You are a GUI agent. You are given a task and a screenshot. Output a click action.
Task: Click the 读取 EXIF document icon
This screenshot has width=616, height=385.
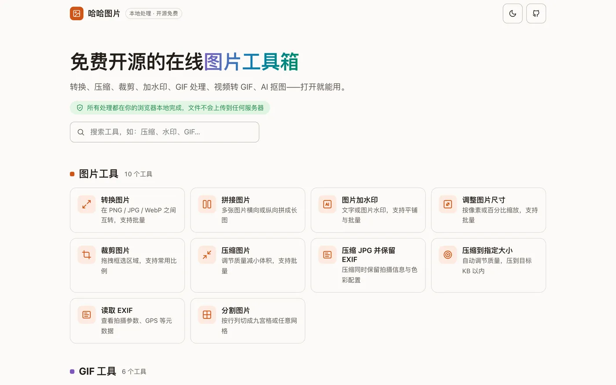click(x=87, y=315)
